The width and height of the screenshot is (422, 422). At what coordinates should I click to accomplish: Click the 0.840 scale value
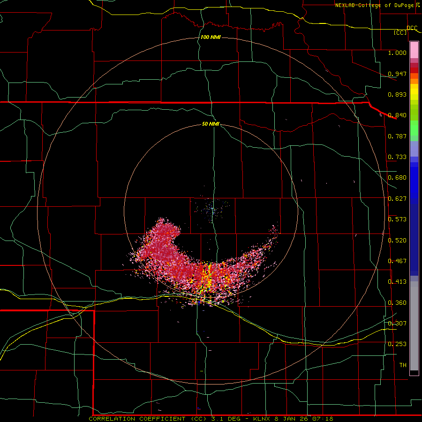point(397,115)
